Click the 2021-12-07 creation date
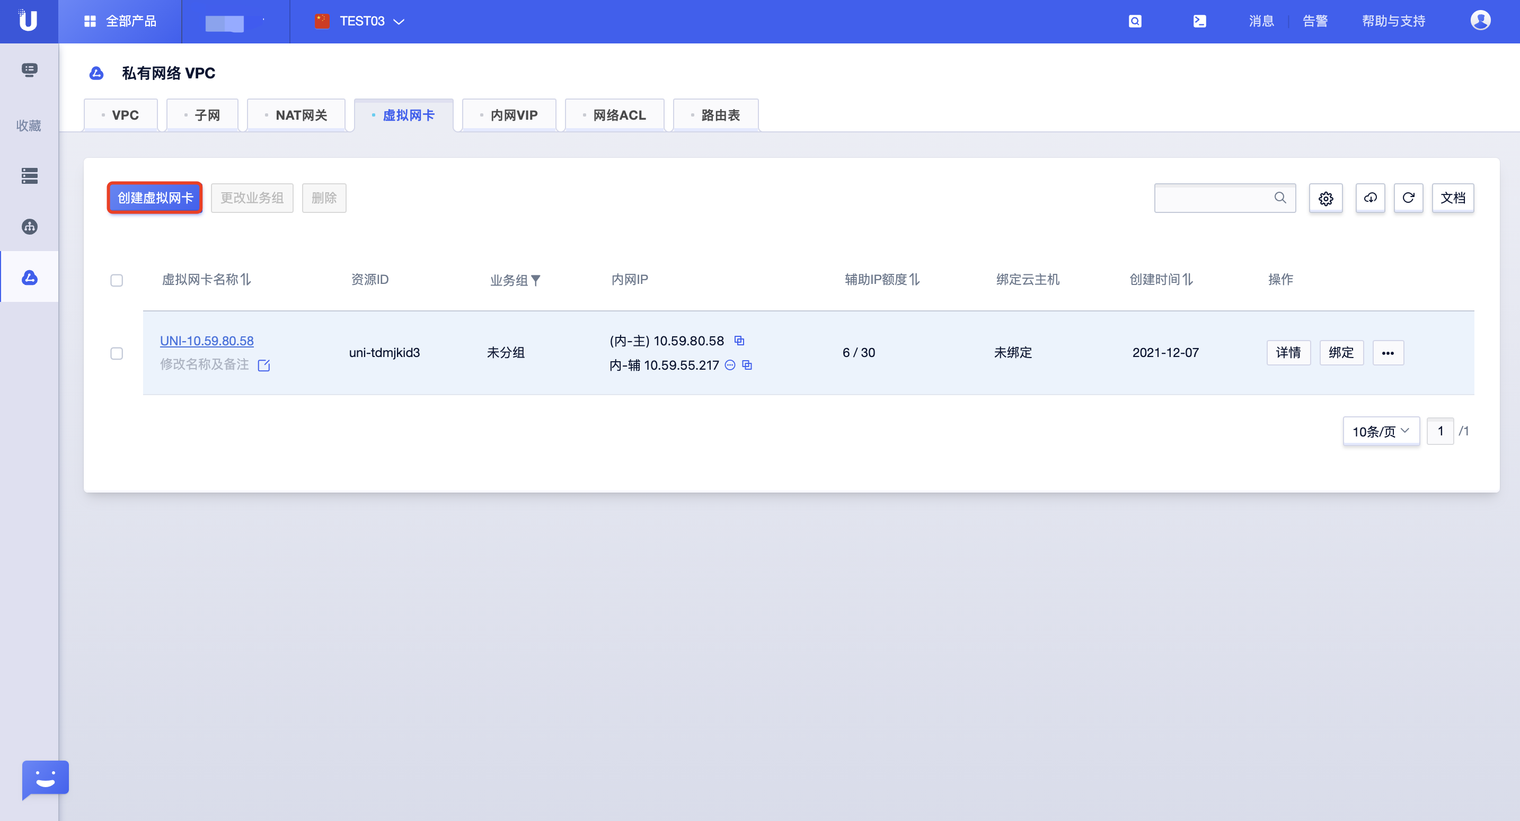This screenshot has width=1520, height=821. click(1165, 352)
